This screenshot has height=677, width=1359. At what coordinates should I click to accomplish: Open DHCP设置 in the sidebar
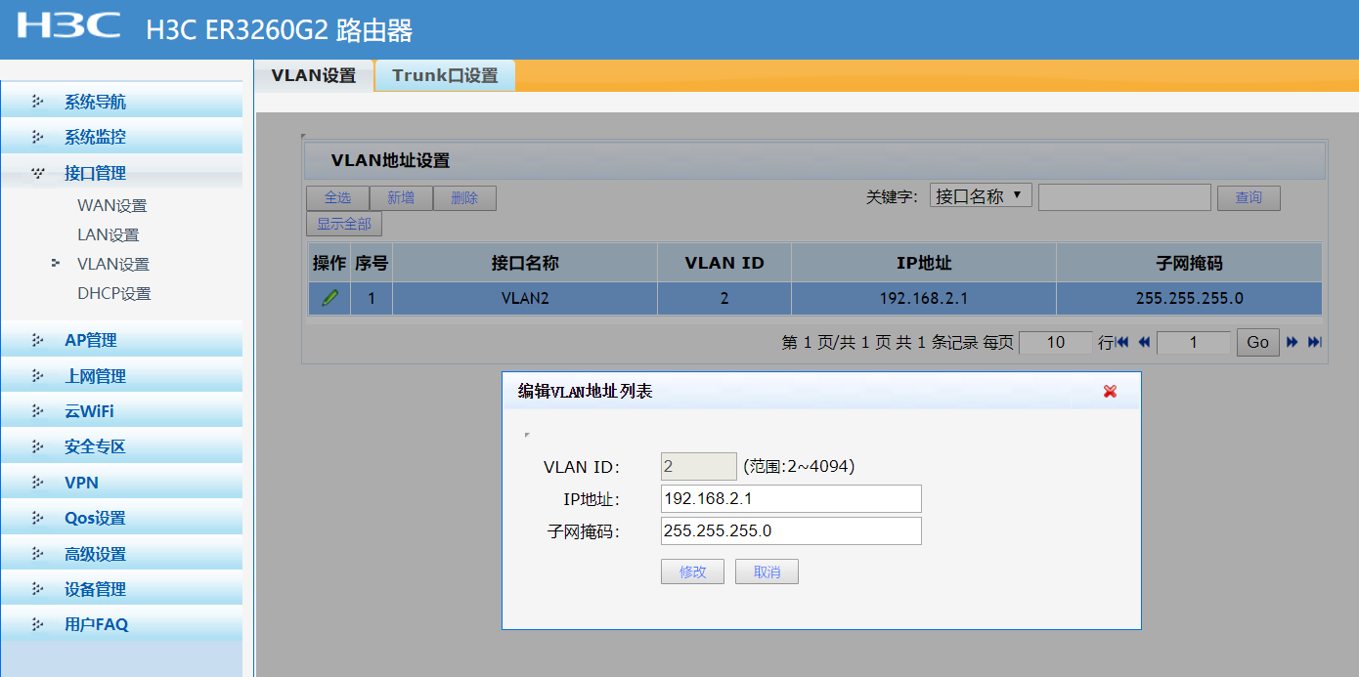pos(114,294)
